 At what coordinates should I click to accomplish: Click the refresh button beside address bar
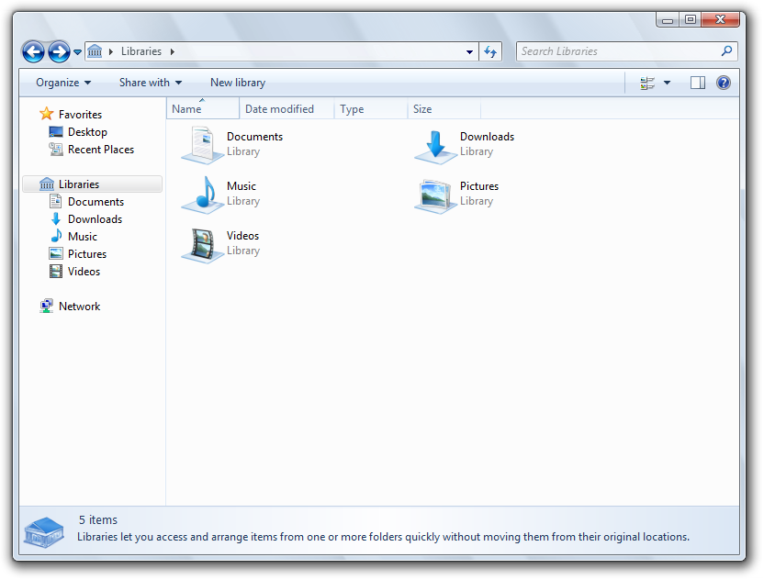pos(490,52)
